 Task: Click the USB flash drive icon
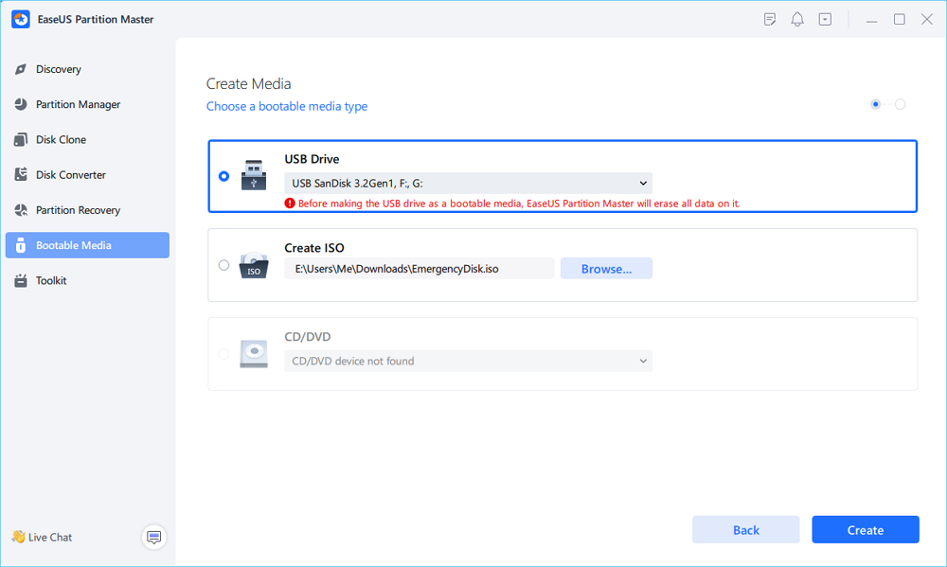(254, 175)
